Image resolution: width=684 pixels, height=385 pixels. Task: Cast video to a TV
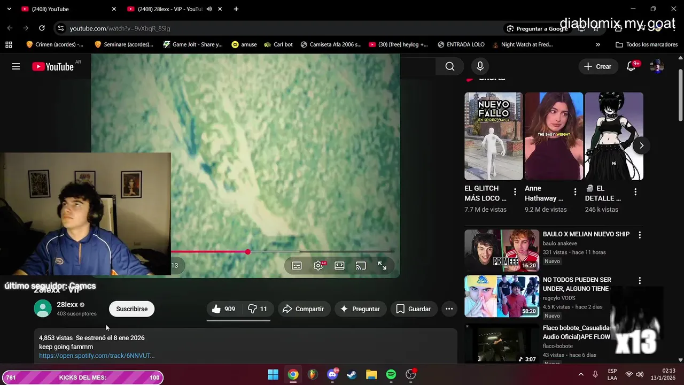361,265
